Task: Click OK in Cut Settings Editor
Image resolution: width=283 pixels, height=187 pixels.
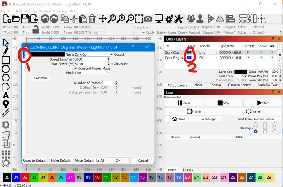Action: (118, 160)
